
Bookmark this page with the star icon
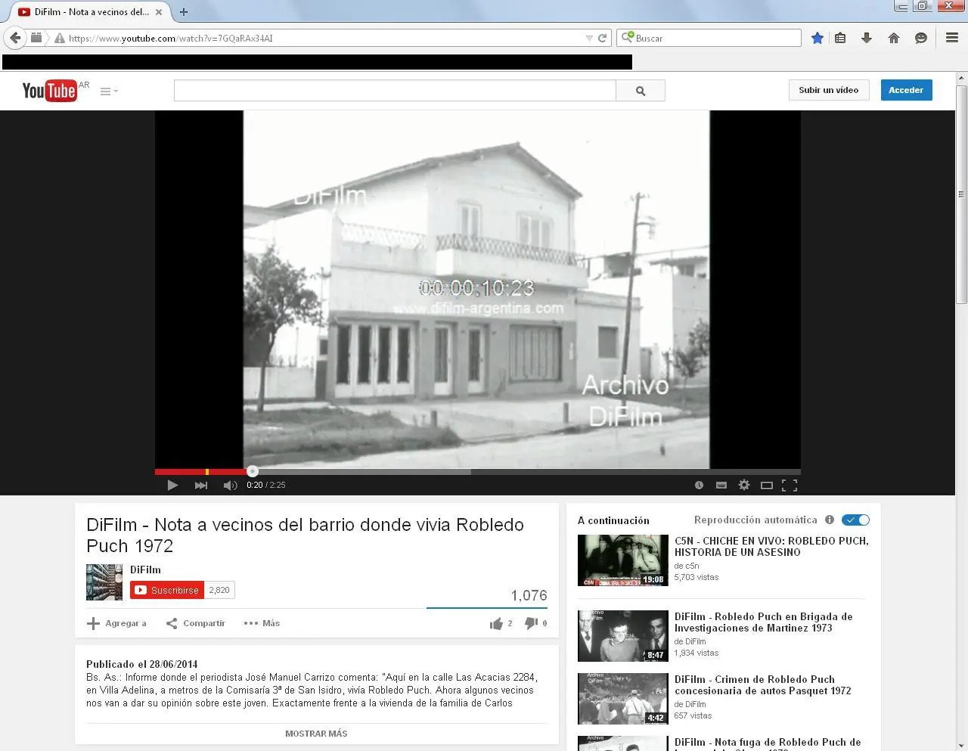[818, 38]
